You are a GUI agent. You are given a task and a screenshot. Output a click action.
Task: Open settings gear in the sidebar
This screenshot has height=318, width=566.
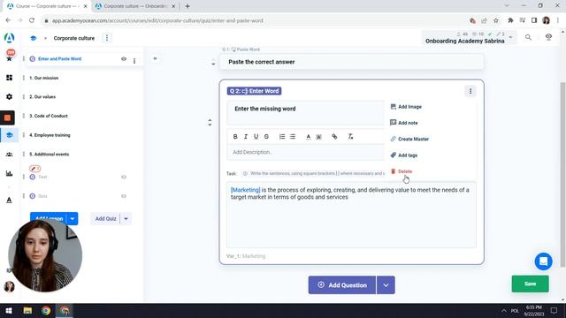10,96
